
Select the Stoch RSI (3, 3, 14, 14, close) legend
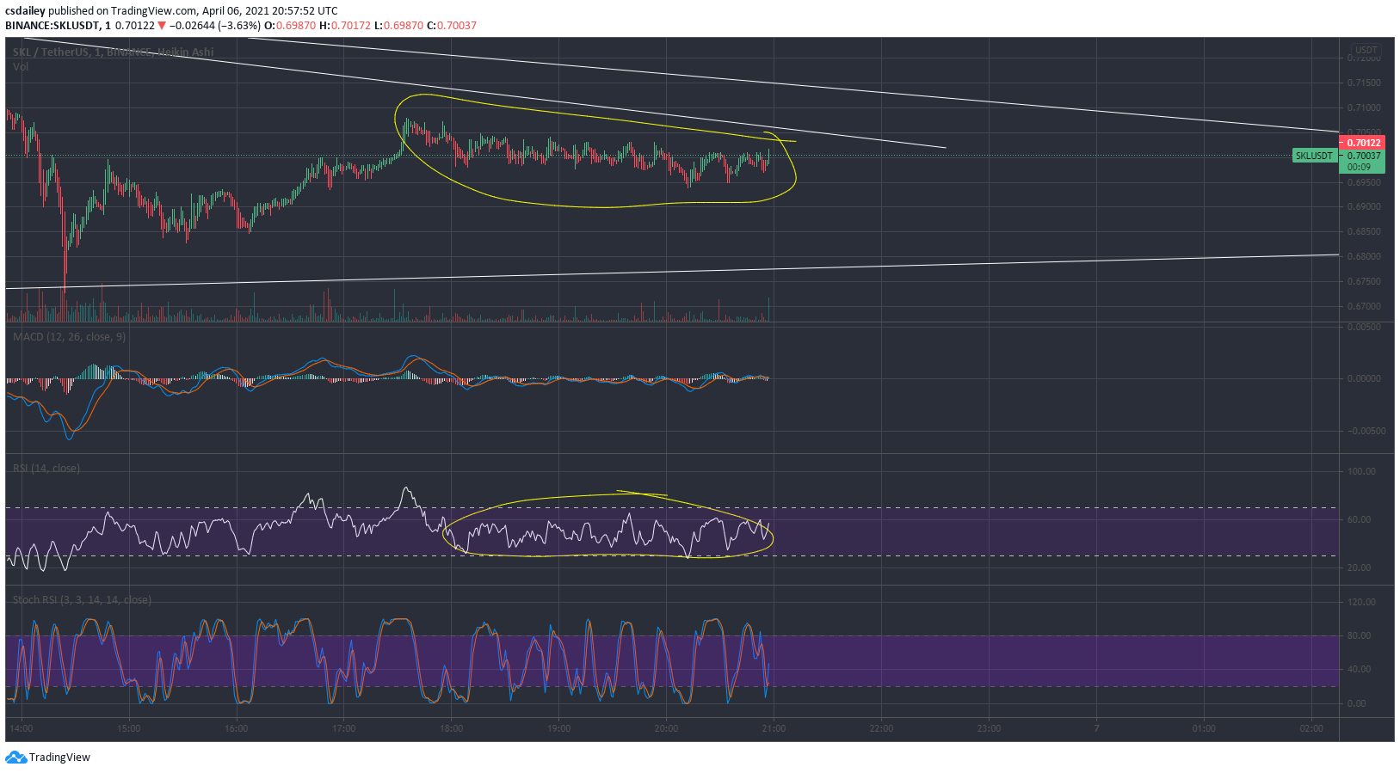click(x=82, y=600)
